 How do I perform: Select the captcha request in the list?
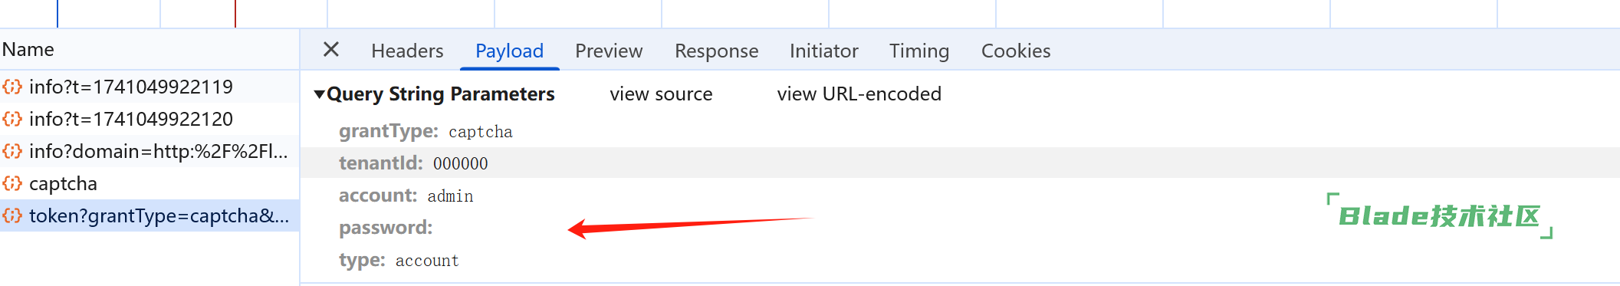(x=150, y=183)
